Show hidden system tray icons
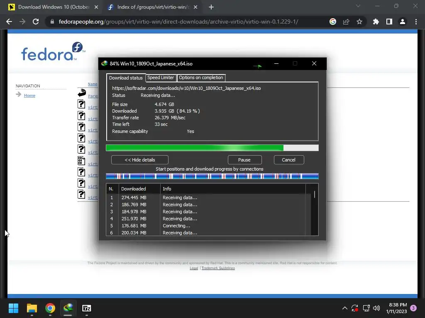The height and width of the screenshot is (318, 425). point(345,308)
